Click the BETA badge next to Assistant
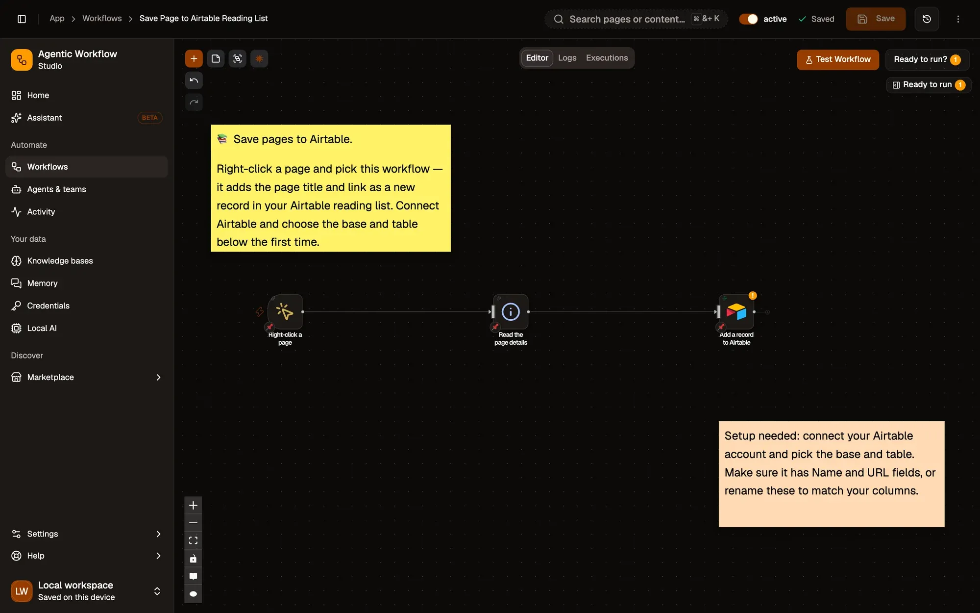Image resolution: width=980 pixels, height=613 pixels. 149,118
